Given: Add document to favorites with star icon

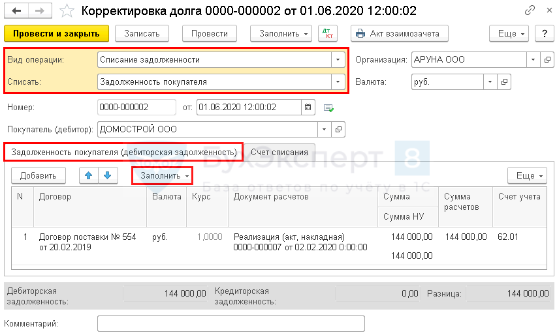Looking at the screenshot, I should point(66,11).
